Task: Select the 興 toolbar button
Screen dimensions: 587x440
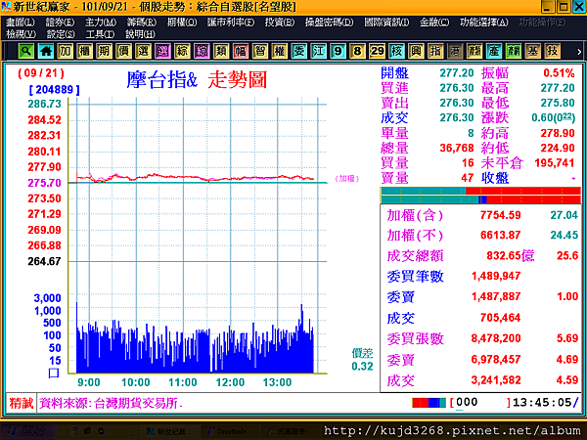Action: point(416,51)
